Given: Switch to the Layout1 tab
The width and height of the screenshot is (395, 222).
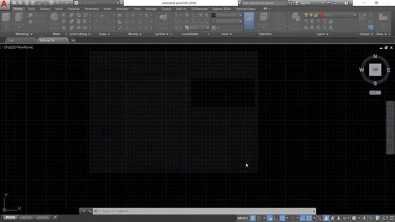Looking at the screenshot, I should (26, 217).
